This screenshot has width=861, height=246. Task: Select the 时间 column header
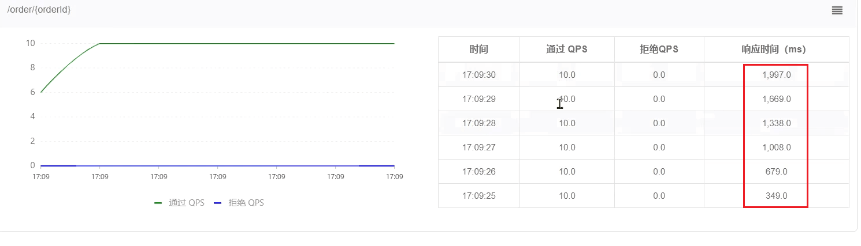478,50
